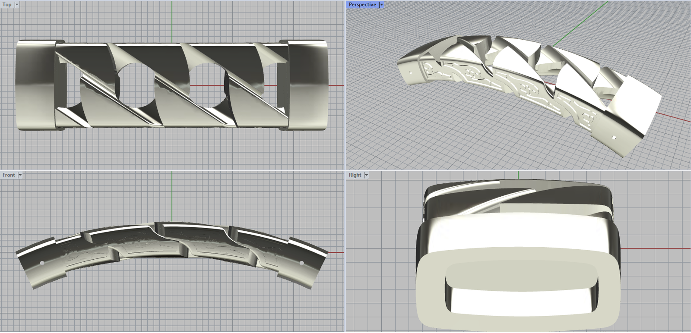Expand the Right viewport menu arrow

[x=366, y=175]
